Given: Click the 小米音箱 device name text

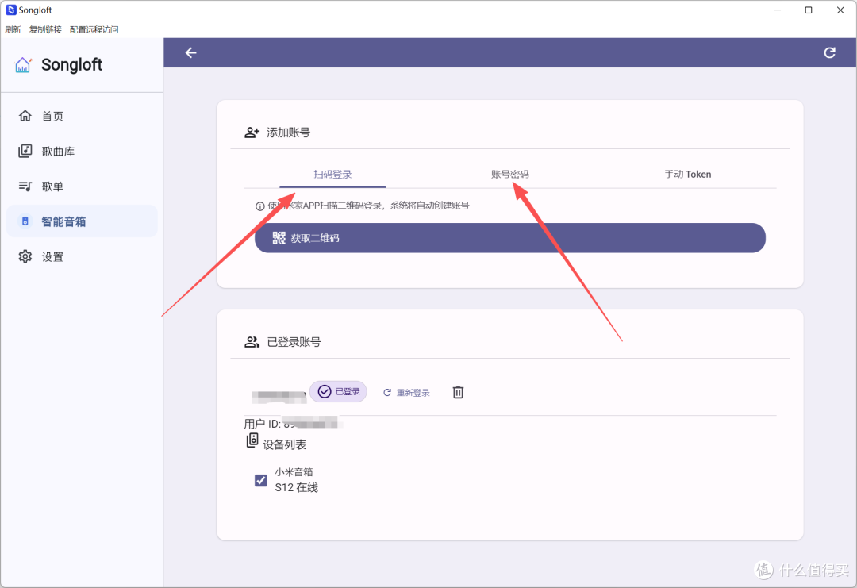Looking at the screenshot, I should [294, 471].
